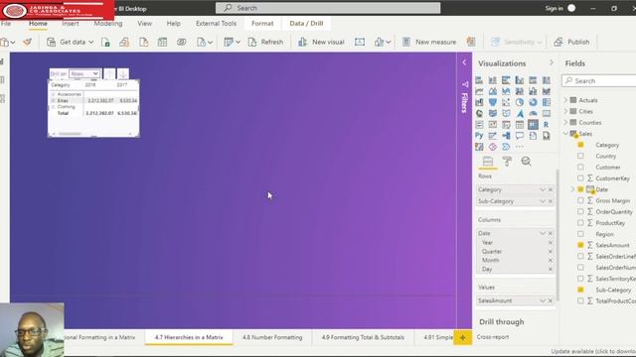Select the clustered column chart visual
This screenshot has width=636, height=357.
point(520,80)
